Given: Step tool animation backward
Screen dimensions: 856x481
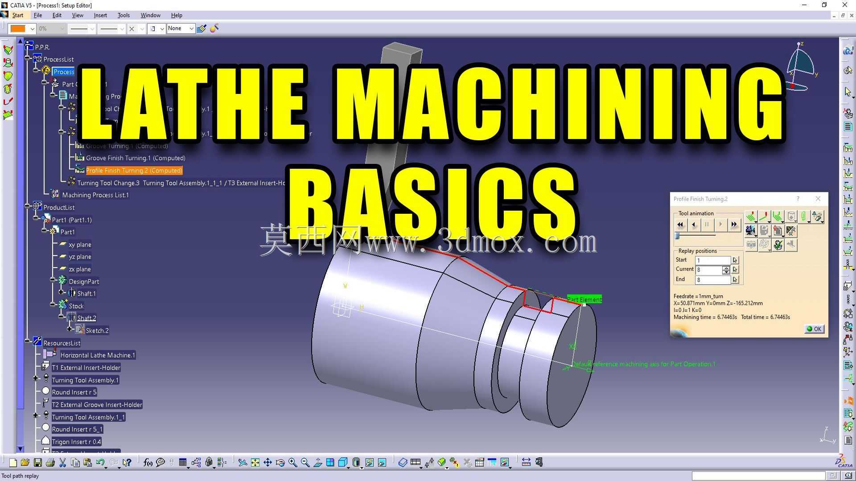Looking at the screenshot, I should [694, 224].
